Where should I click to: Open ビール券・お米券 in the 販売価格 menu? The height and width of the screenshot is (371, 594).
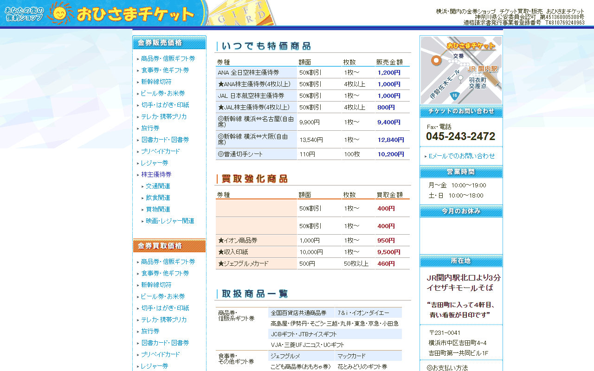click(163, 93)
